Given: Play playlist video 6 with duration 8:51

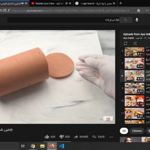Looking at the screenshot, I should click(x=134, y=52).
